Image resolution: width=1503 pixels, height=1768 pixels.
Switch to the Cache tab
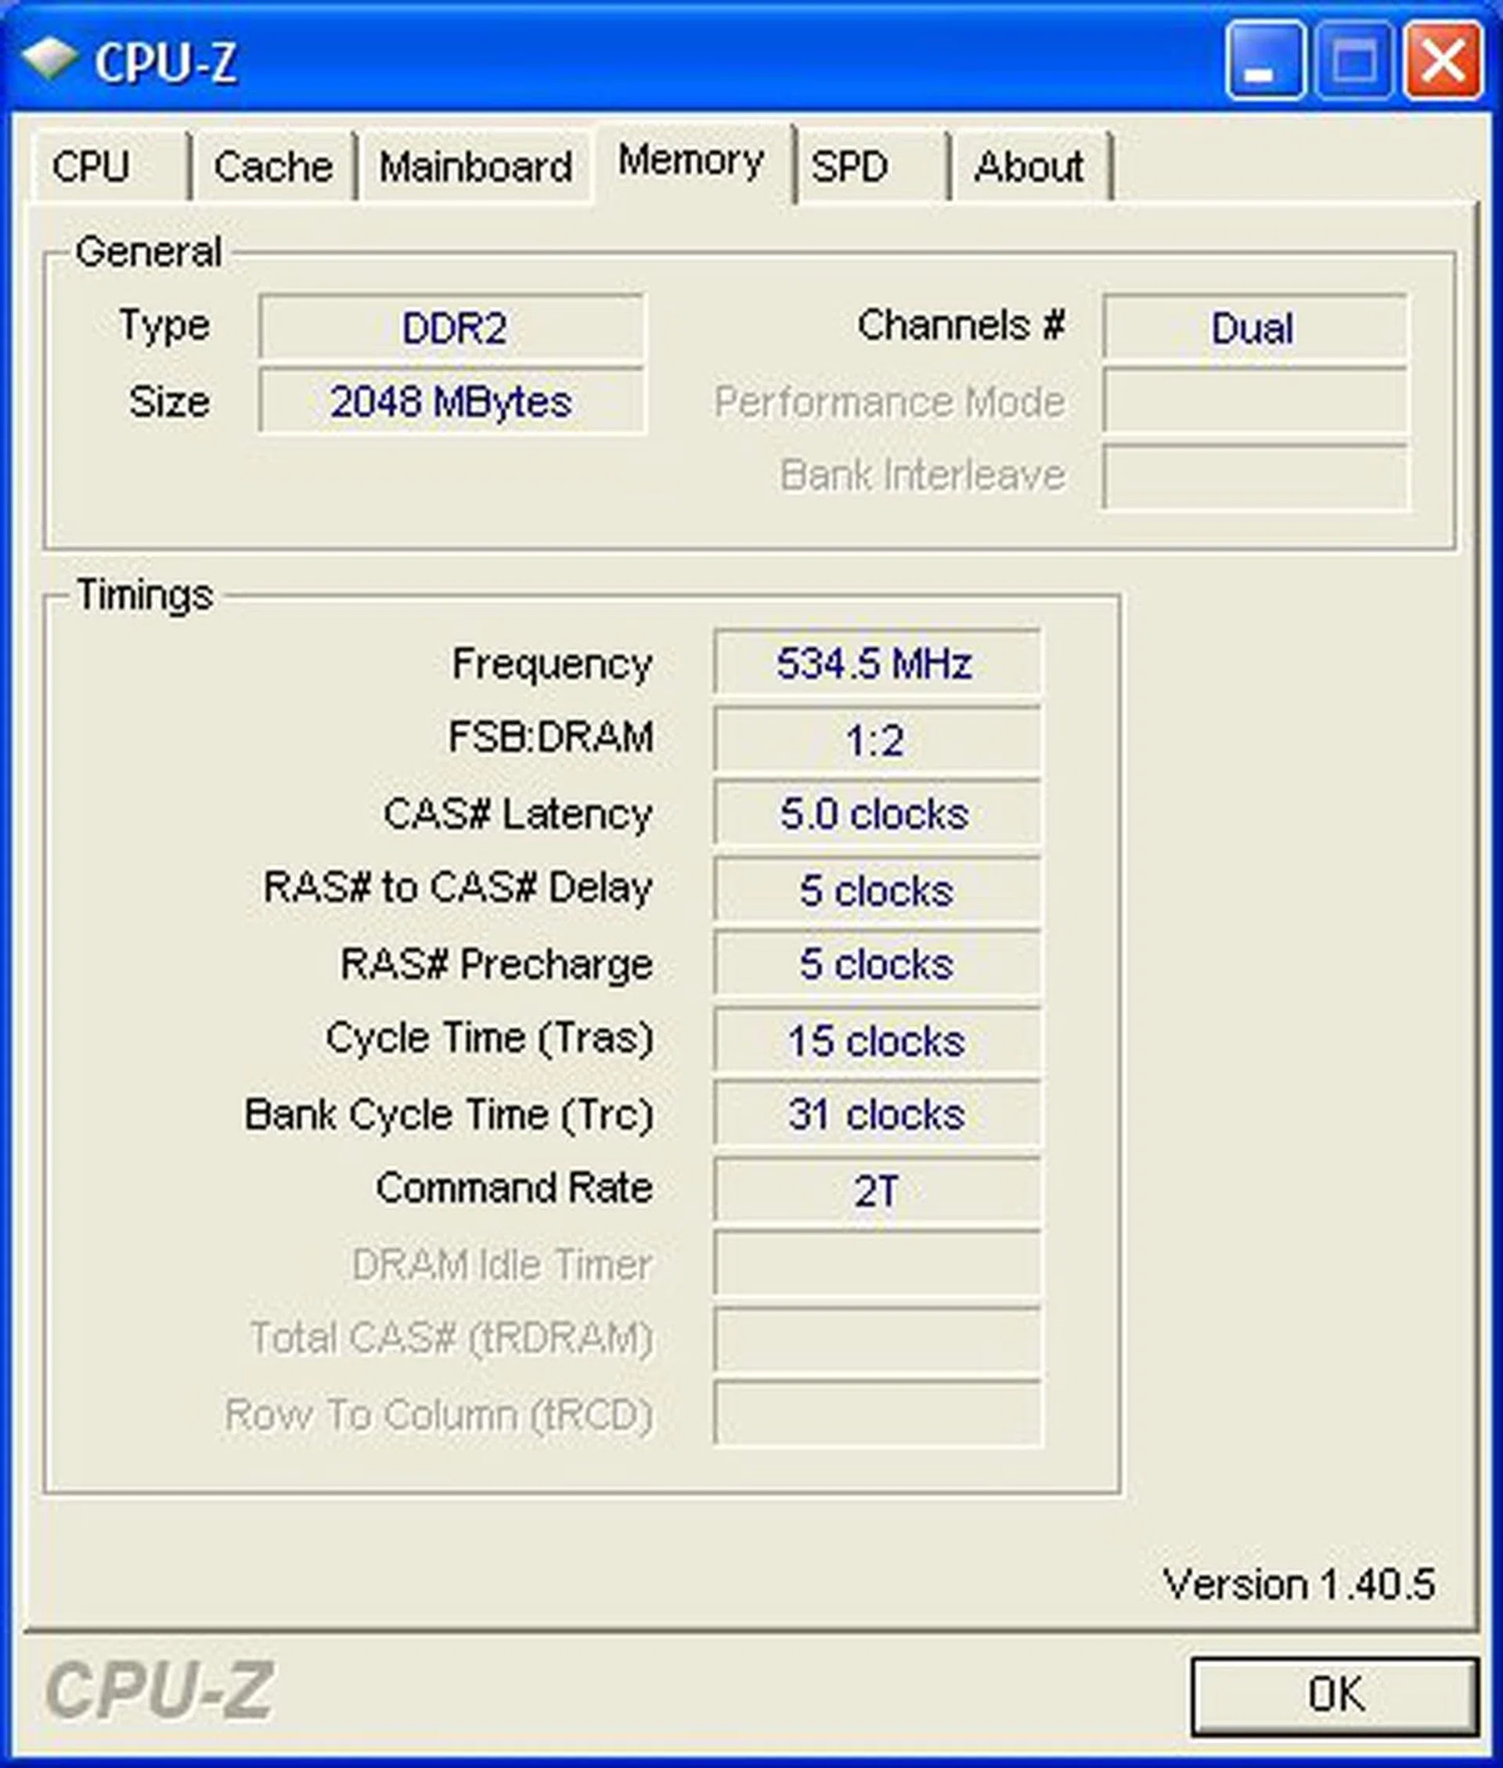[271, 167]
